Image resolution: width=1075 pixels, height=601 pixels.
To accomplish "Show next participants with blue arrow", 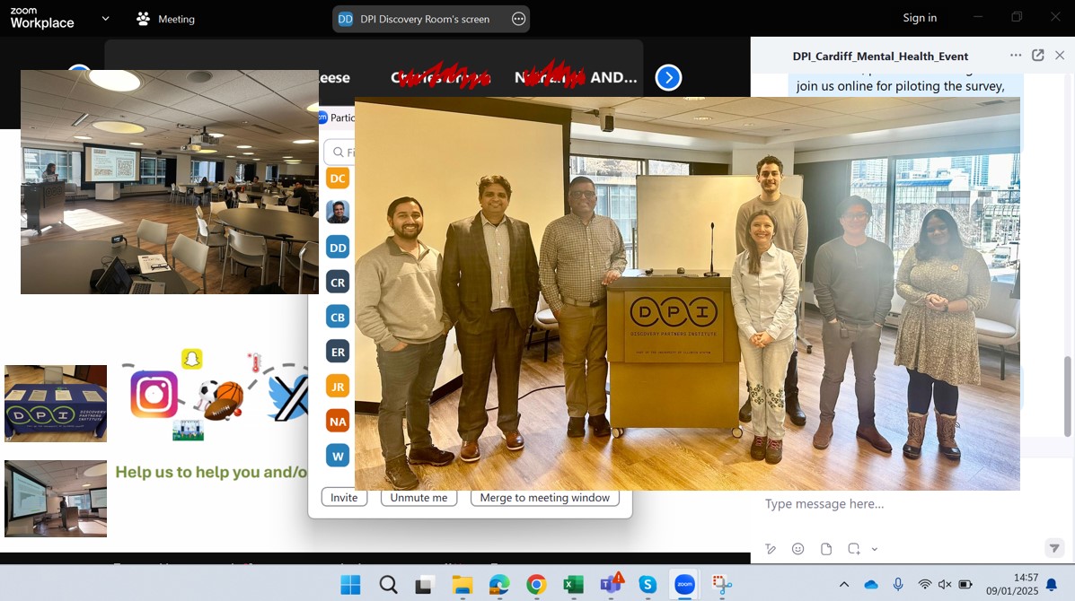I will 668,77.
